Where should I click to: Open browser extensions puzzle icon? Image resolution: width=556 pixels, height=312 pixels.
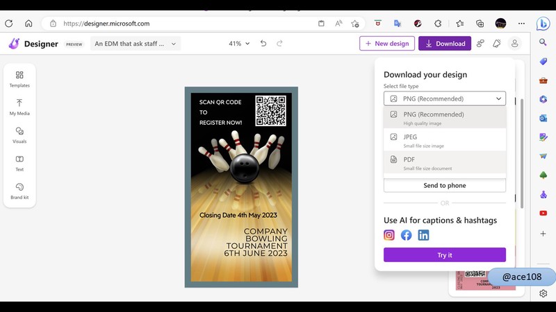438,24
